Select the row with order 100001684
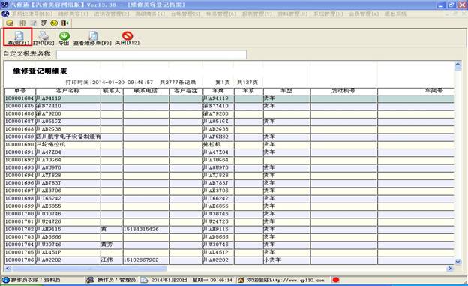Screen dimensions: 468x286 229,98
